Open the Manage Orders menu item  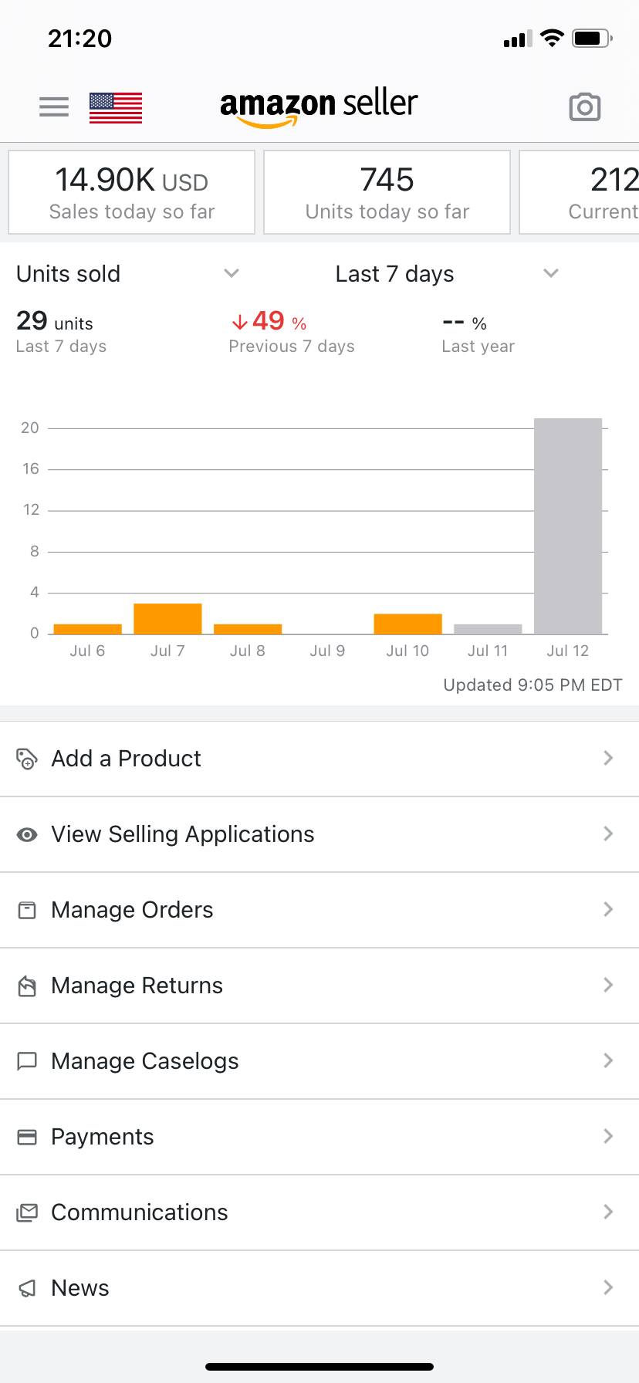tap(132, 910)
